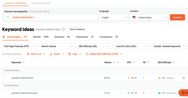Select the Autocomplete tab
Image resolution: width=188 pixels, height=98 pixels.
15,37
